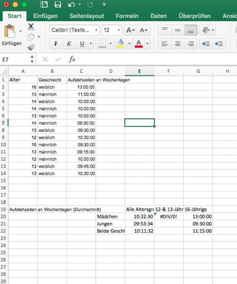Viewport: 237px width, 284px height.
Task: Click the Decrease Indent icon
Action: (x=205, y=44)
